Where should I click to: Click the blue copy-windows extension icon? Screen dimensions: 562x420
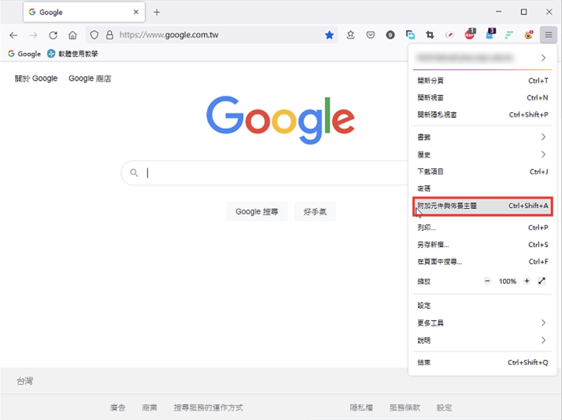[410, 35]
